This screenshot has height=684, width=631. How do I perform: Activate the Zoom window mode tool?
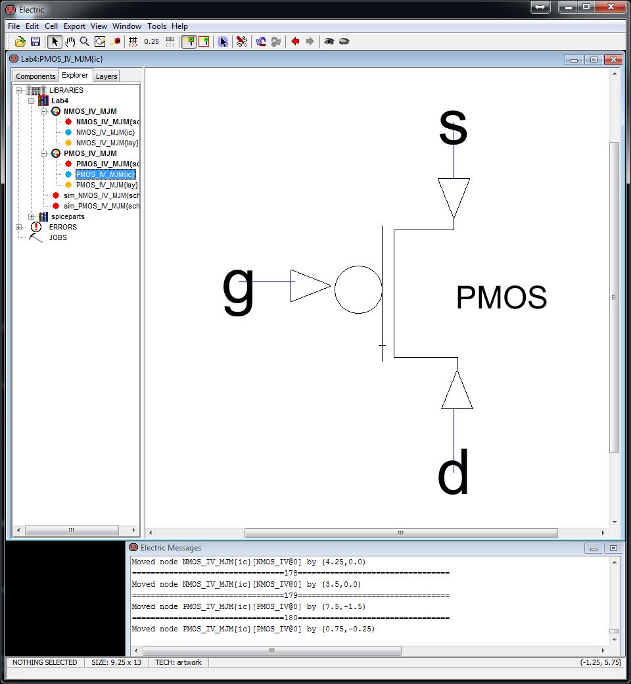coord(83,41)
